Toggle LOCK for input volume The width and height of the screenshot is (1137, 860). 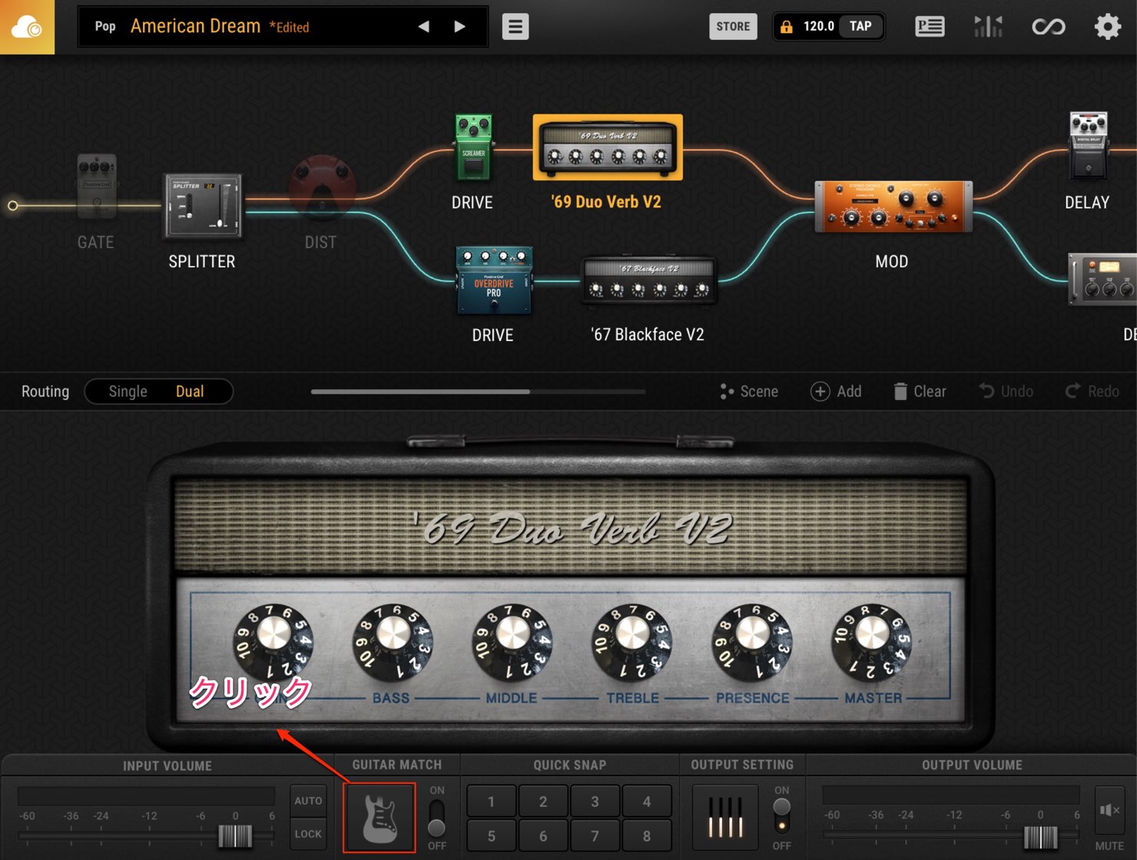pos(308,833)
